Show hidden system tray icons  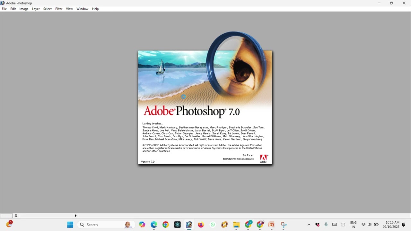(309, 225)
